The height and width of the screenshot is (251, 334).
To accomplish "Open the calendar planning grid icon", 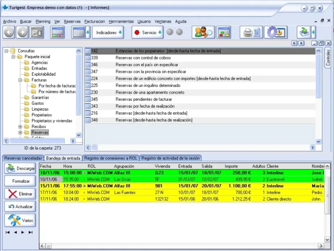I will click(57, 32).
